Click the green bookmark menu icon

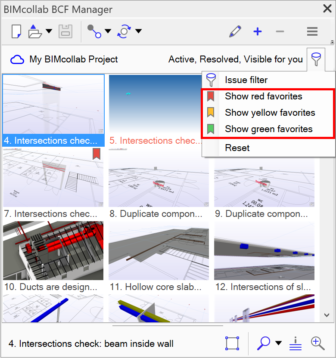pyautogui.click(x=211, y=129)
